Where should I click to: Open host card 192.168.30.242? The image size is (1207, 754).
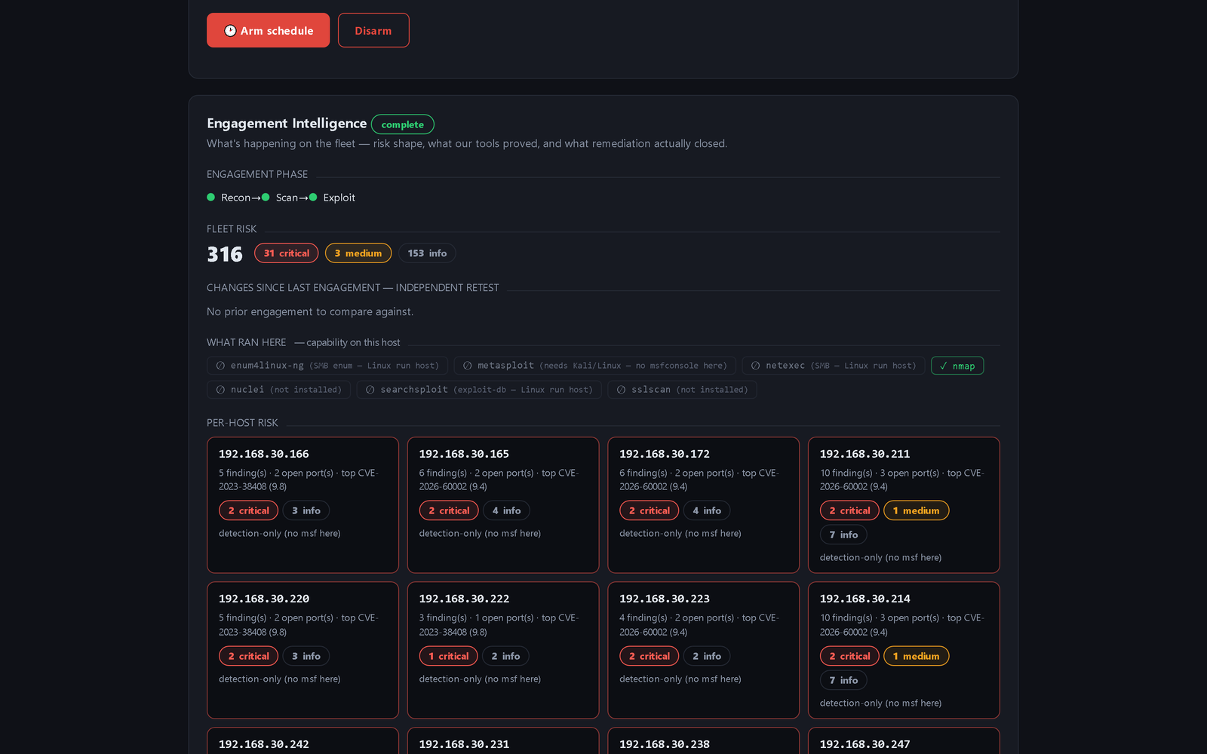click(x=303, y=741)
